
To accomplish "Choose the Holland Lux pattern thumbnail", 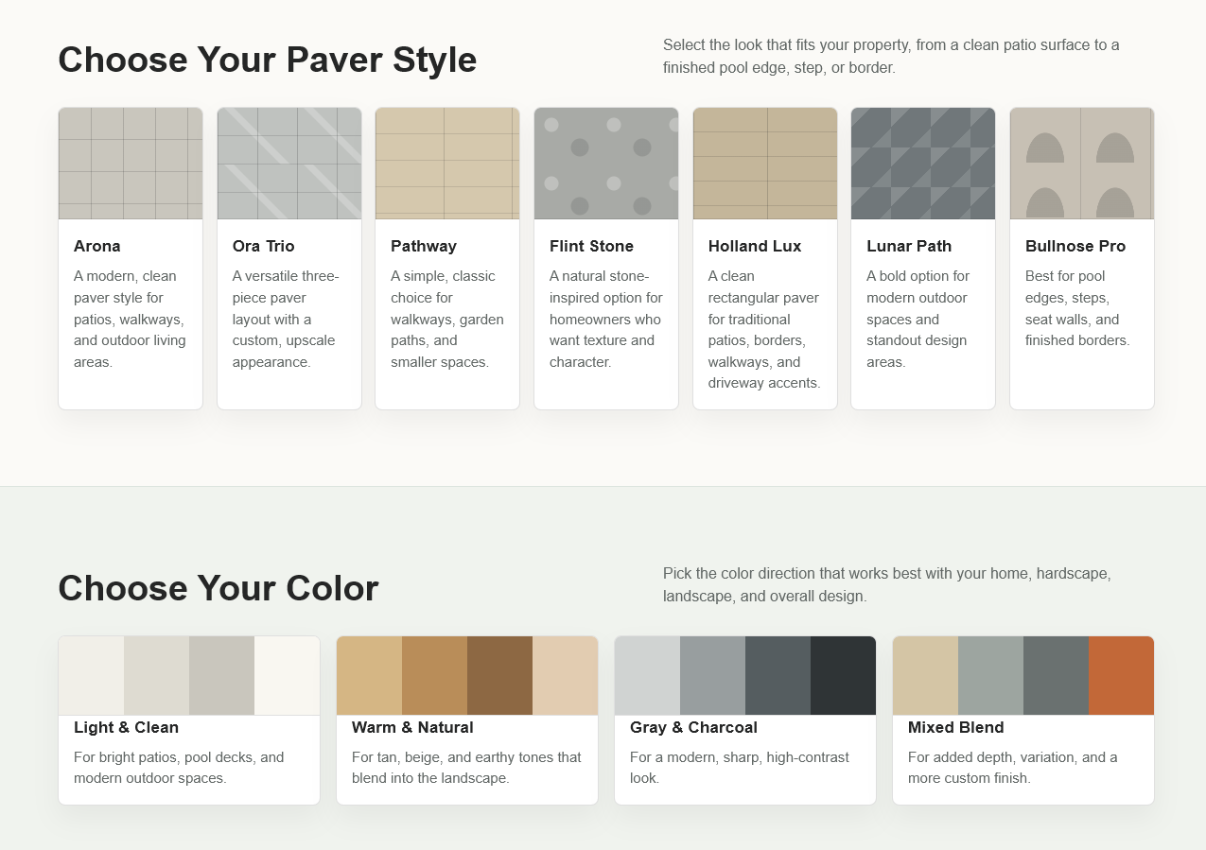I will 765,164.
